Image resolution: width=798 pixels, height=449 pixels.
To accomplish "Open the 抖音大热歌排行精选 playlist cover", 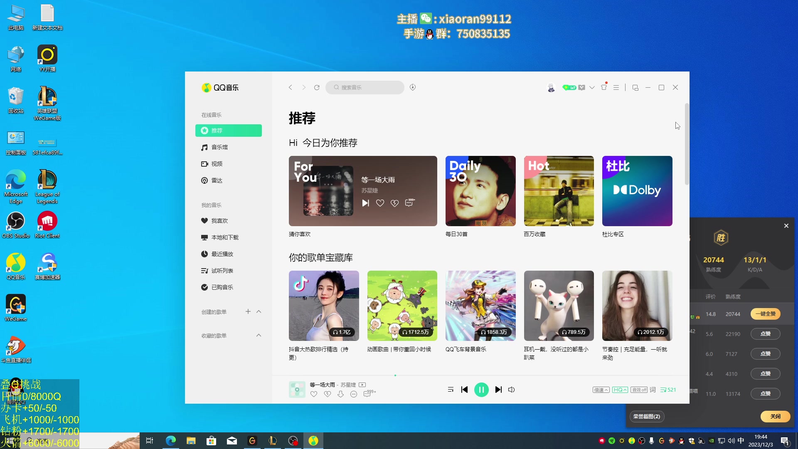I will 324,306.
